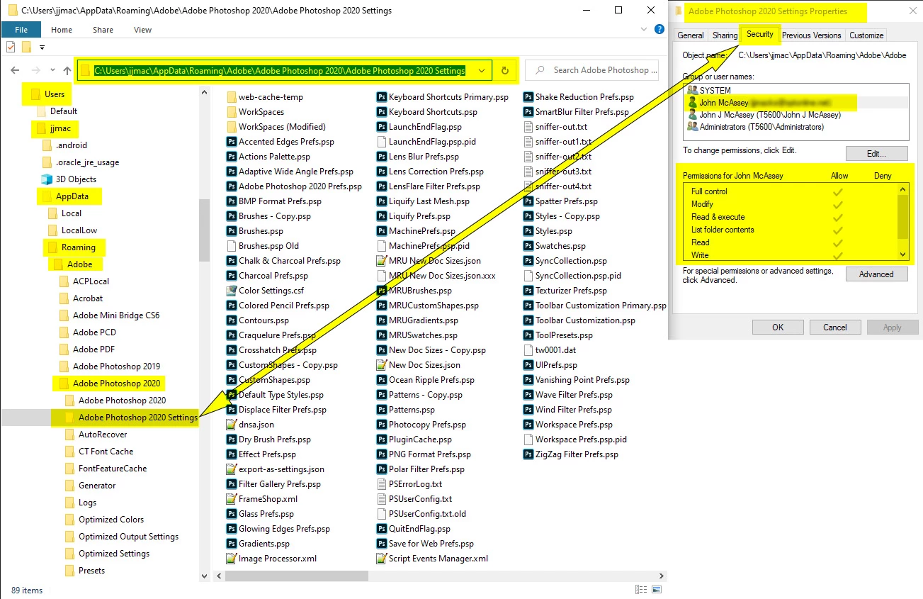Select sniffer-out.txt file name
Screen dimensions: 923x599
pyautogui.click(x=561, y=127)
